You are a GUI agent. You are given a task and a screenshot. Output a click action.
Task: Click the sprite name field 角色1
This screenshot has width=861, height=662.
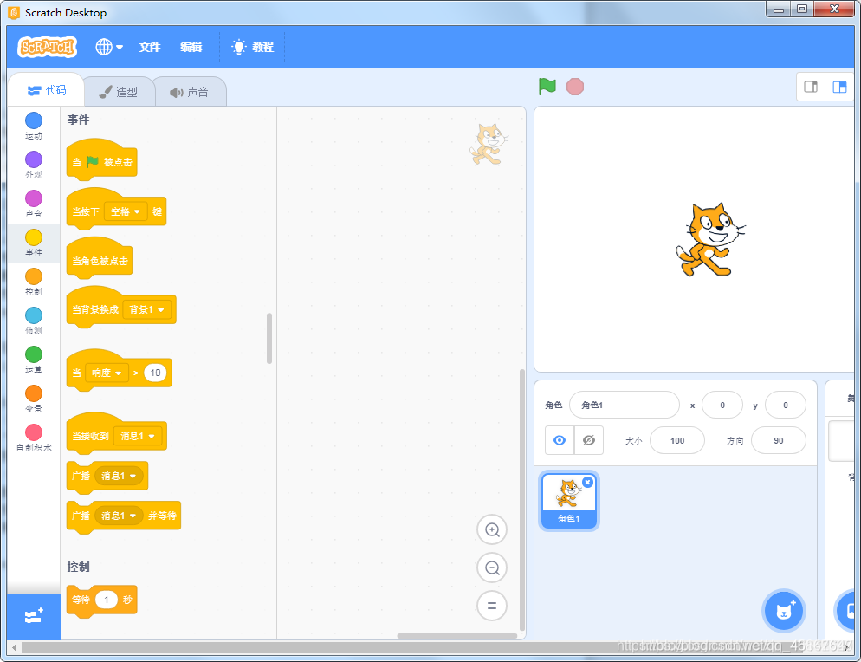point(625,405)
